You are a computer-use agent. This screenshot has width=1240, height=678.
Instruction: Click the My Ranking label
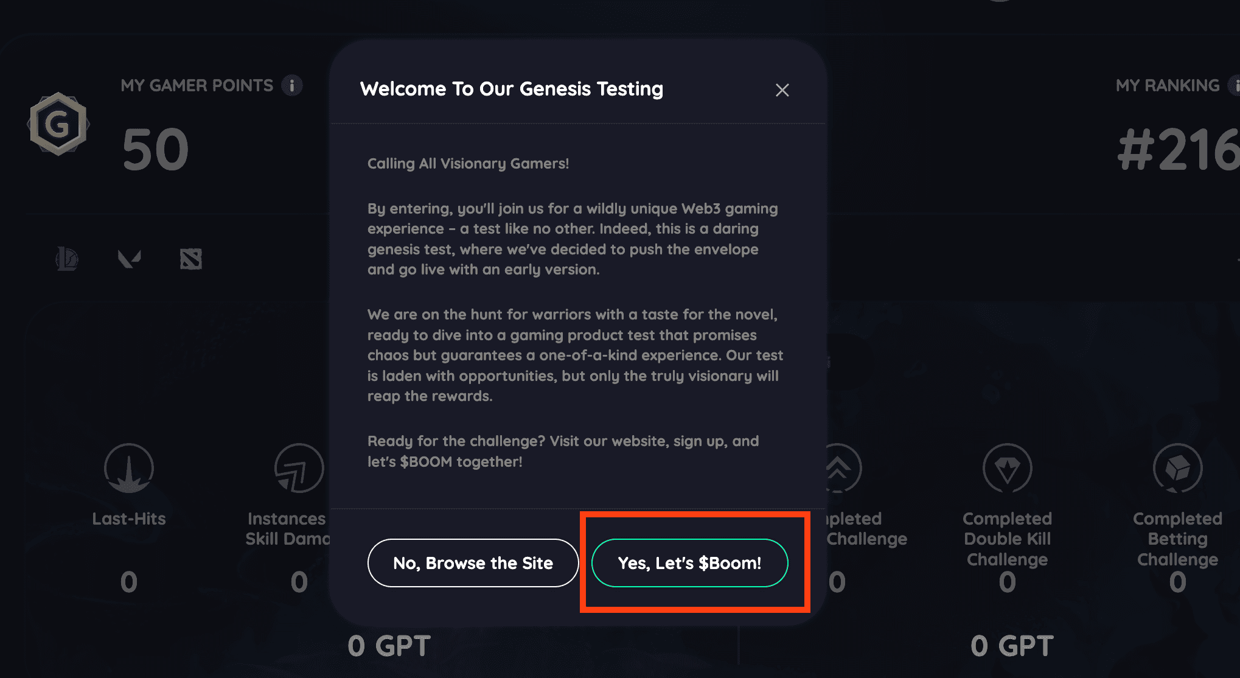point(1168,85)
